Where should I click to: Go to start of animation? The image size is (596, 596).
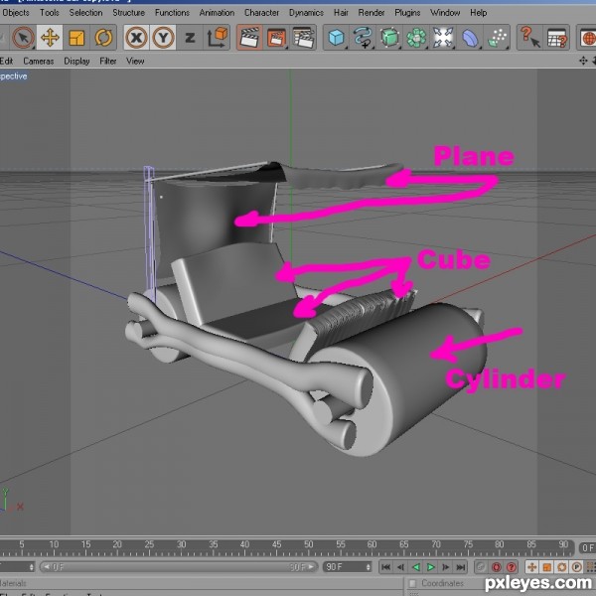click(385, 567)
